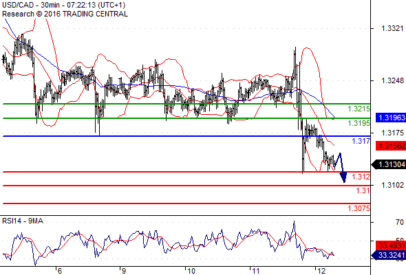The width and height of the screenshot is (406, 275).
Task: Click the 70 level on RSI axis
Action: click(x=400, y=222)
